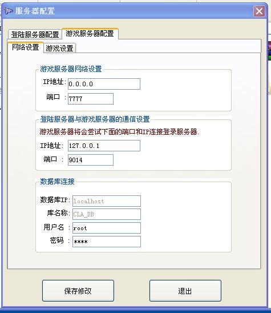
Task: Click the 数据库IP field showing localhost
Action: [107, 201]
